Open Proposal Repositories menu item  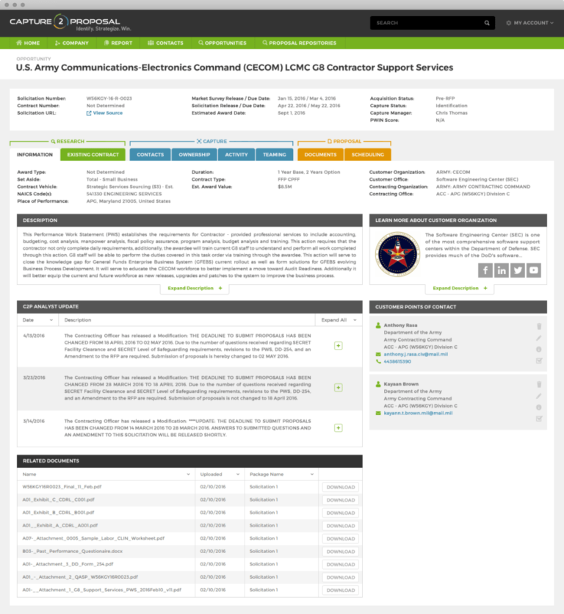click(299, 43)
